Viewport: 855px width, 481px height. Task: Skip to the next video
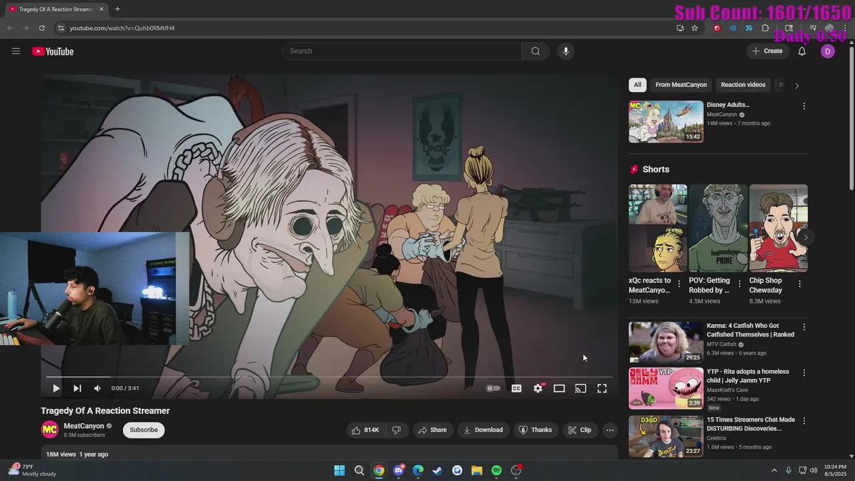pyautogui.click(x=77, y=388)
